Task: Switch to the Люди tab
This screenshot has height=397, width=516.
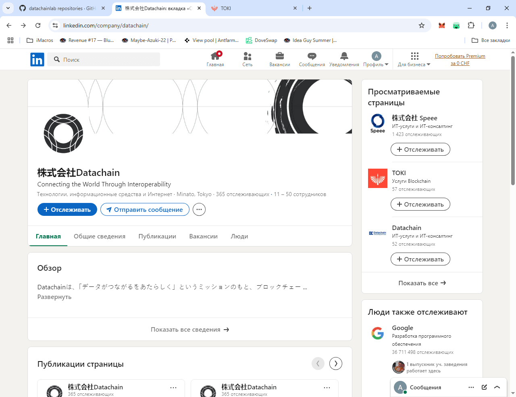Action: (239, 236)
